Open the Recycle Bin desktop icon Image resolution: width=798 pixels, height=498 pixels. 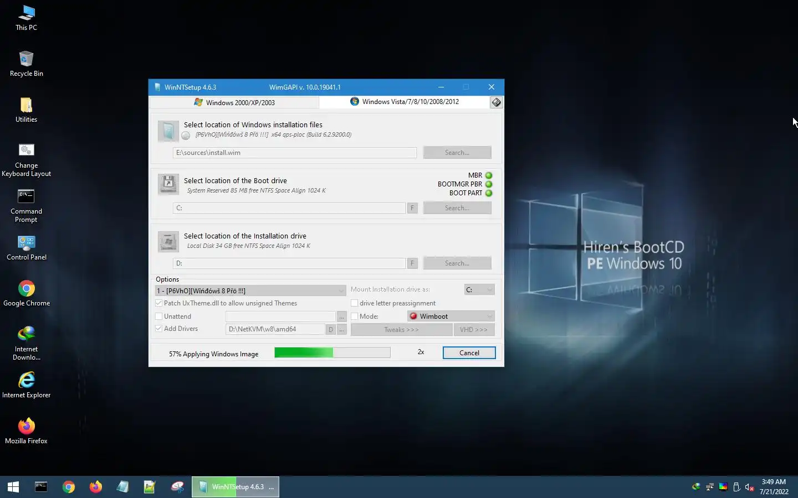26,64
